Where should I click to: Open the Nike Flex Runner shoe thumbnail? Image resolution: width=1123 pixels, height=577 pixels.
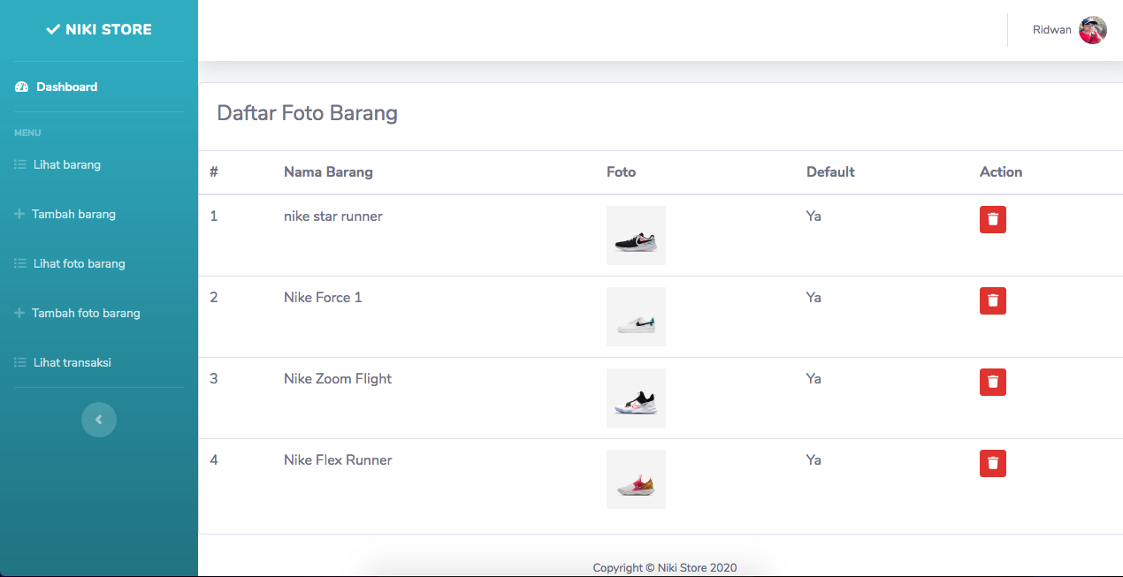636,479
